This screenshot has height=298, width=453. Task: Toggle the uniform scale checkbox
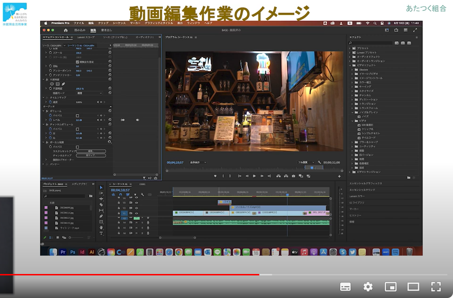point(77,62)
